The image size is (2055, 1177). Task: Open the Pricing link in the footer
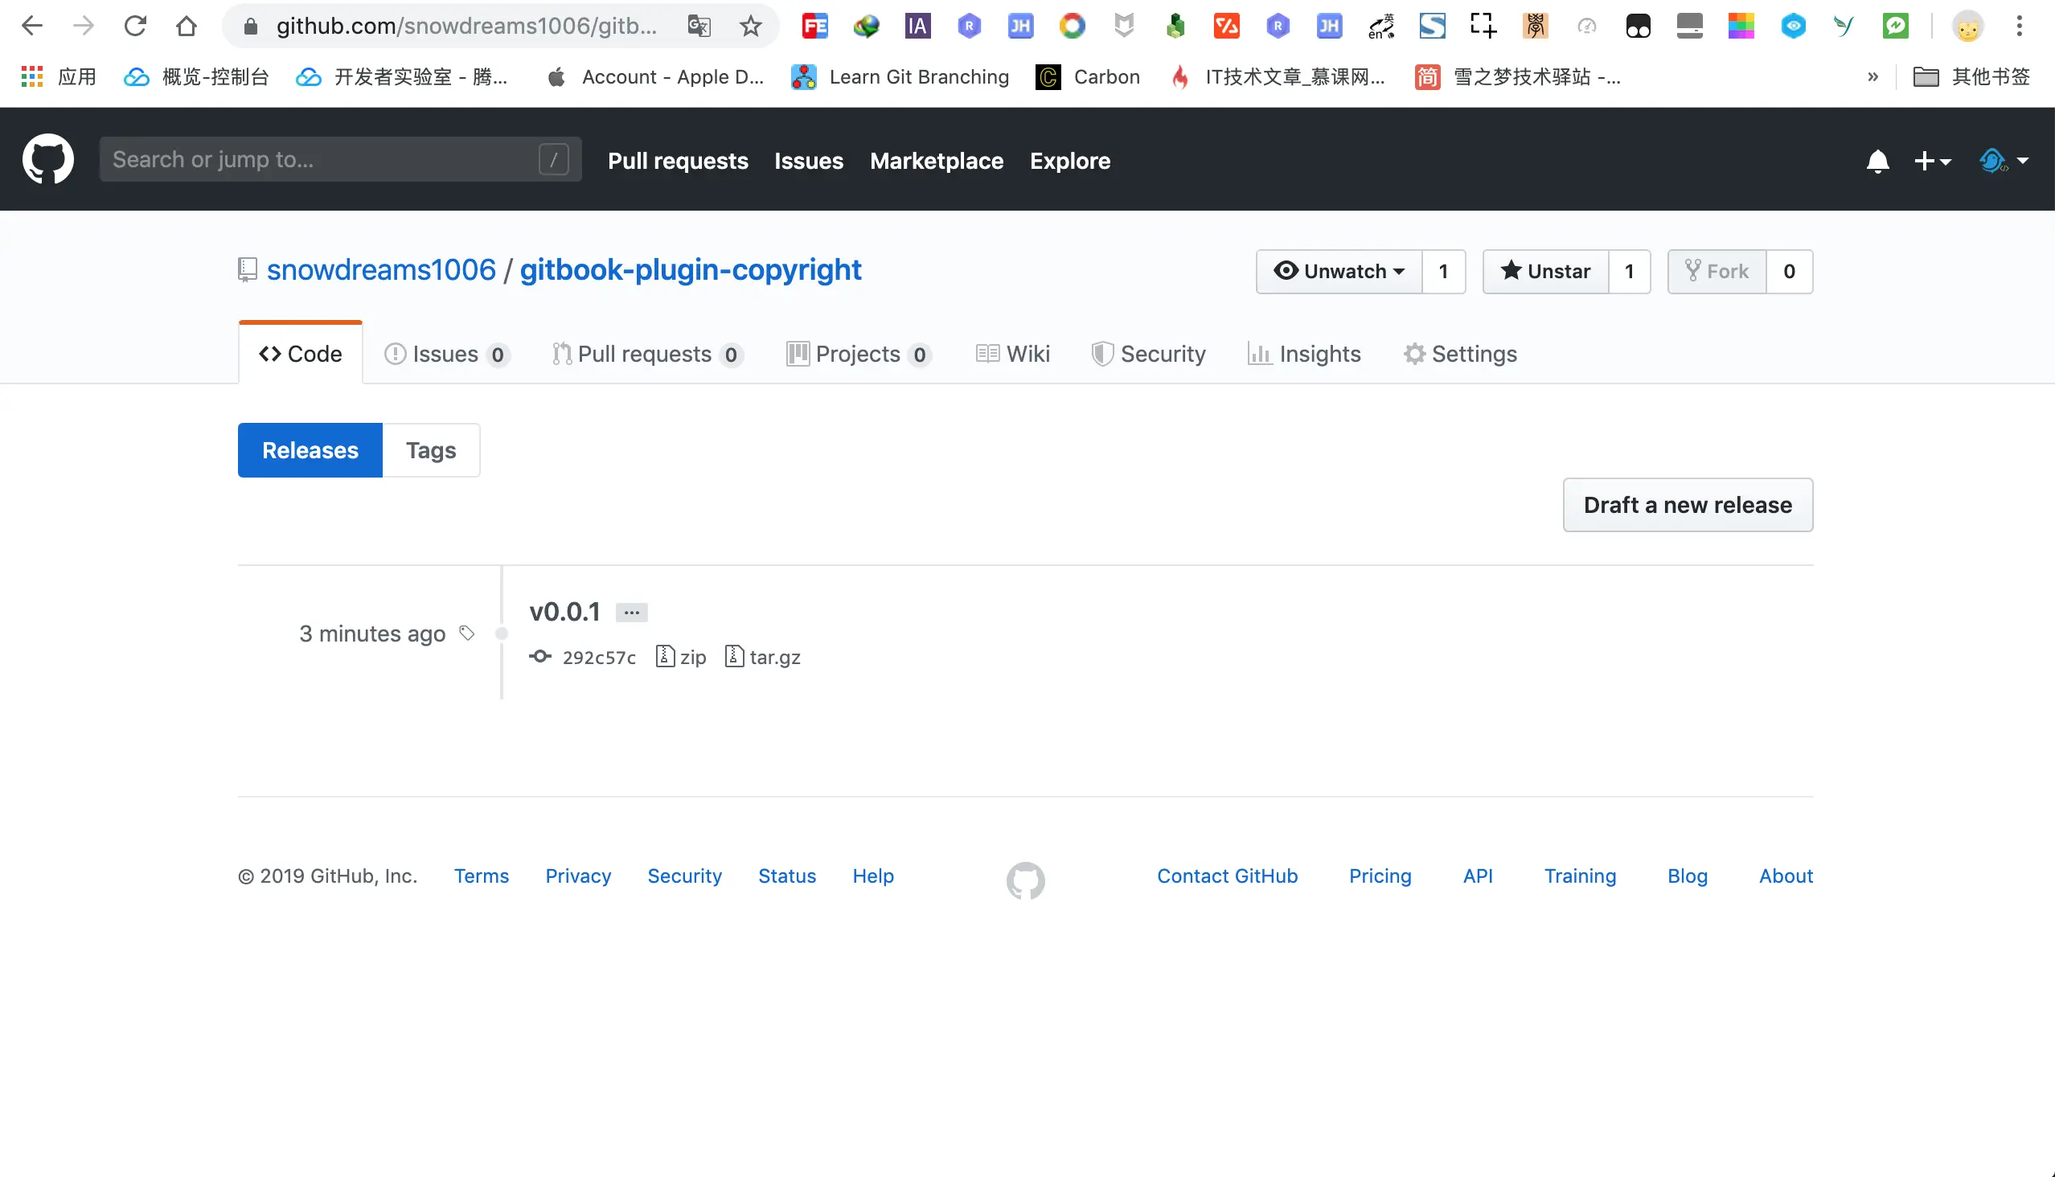pyautogui.click(x=1380, y=876)
